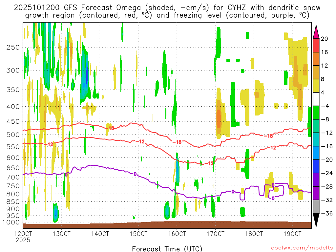Click the color bar value label 12
The width and height of the screenshot is (336, 252).
click(x=324, y=66)
